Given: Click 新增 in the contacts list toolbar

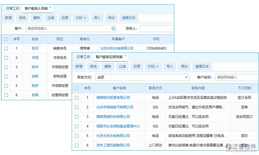Looking at the screenshot, I should click(8, 18).
